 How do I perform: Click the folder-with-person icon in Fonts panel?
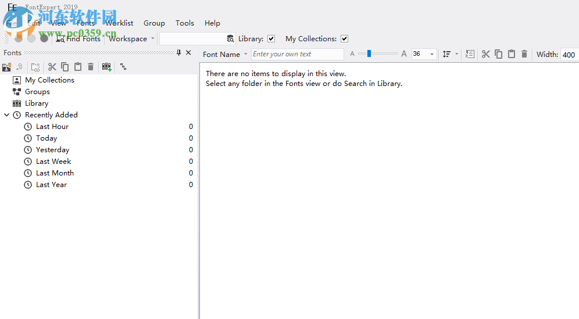pyautogui.click(x=6, y=67)
